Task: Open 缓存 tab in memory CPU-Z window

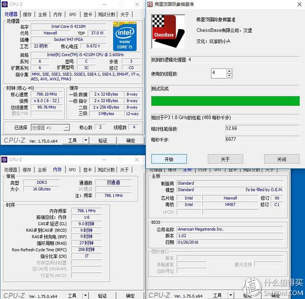Action: [x=27, y=170]
